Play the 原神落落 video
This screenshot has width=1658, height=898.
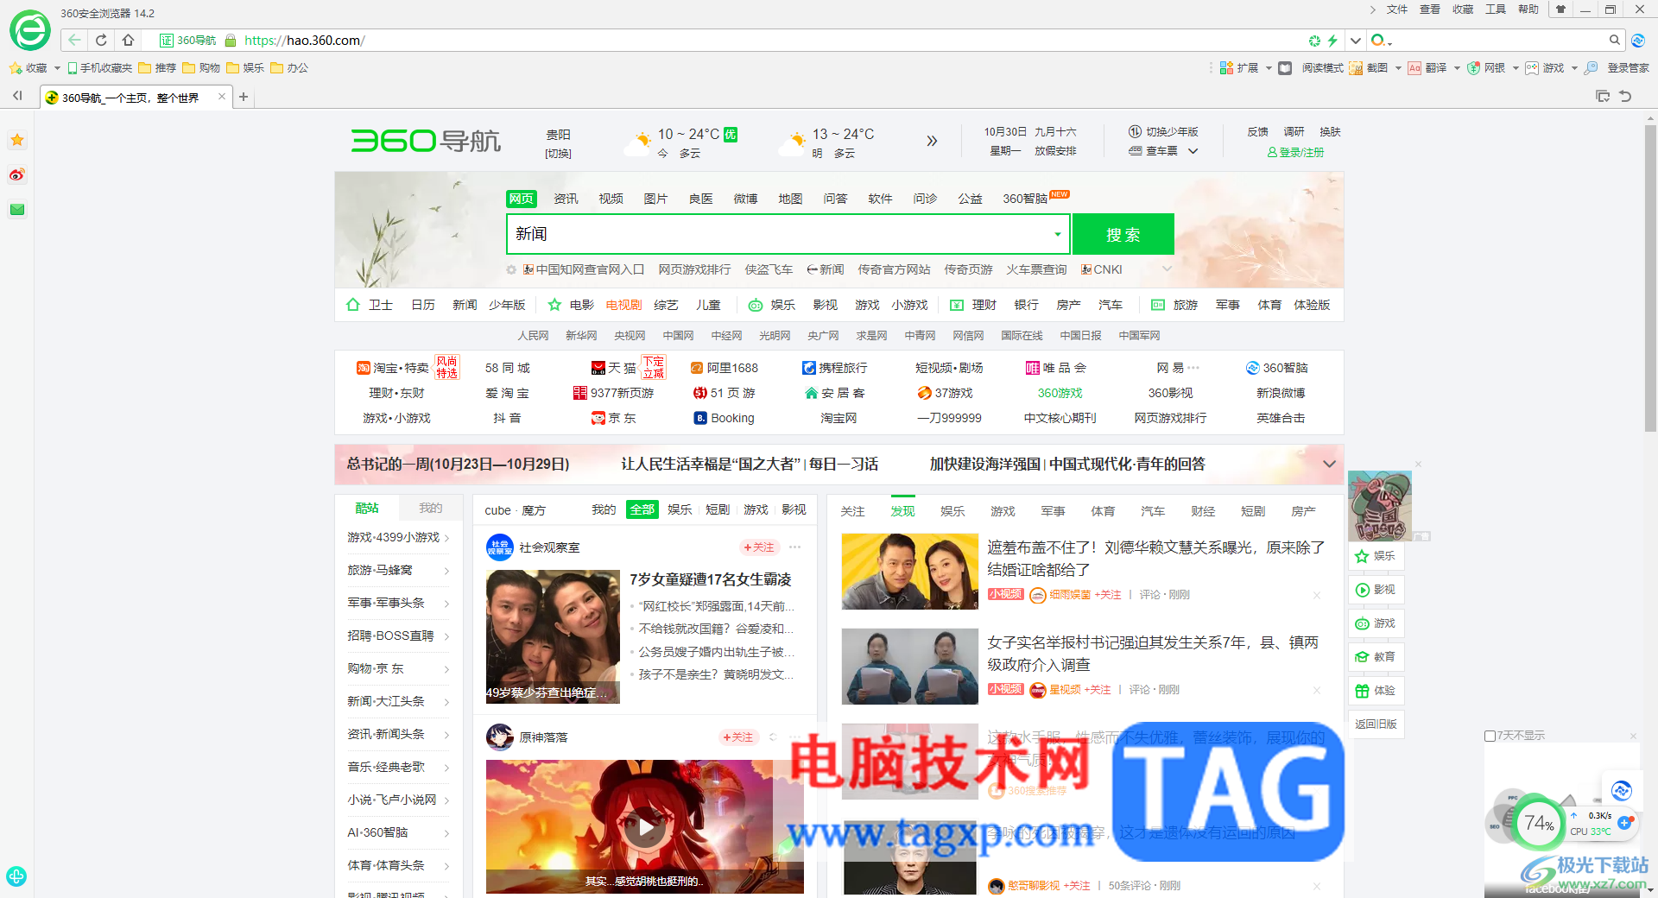point(645,828)
